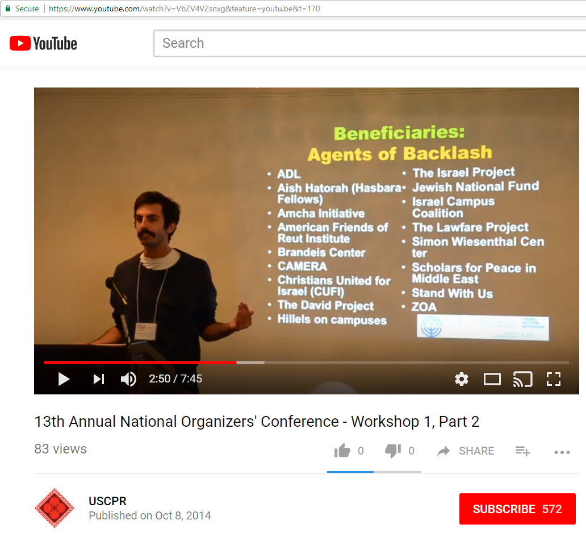This screenshot has height=545, width=586.
Task: Open Add to playlist menu
Action: [522, 451]
